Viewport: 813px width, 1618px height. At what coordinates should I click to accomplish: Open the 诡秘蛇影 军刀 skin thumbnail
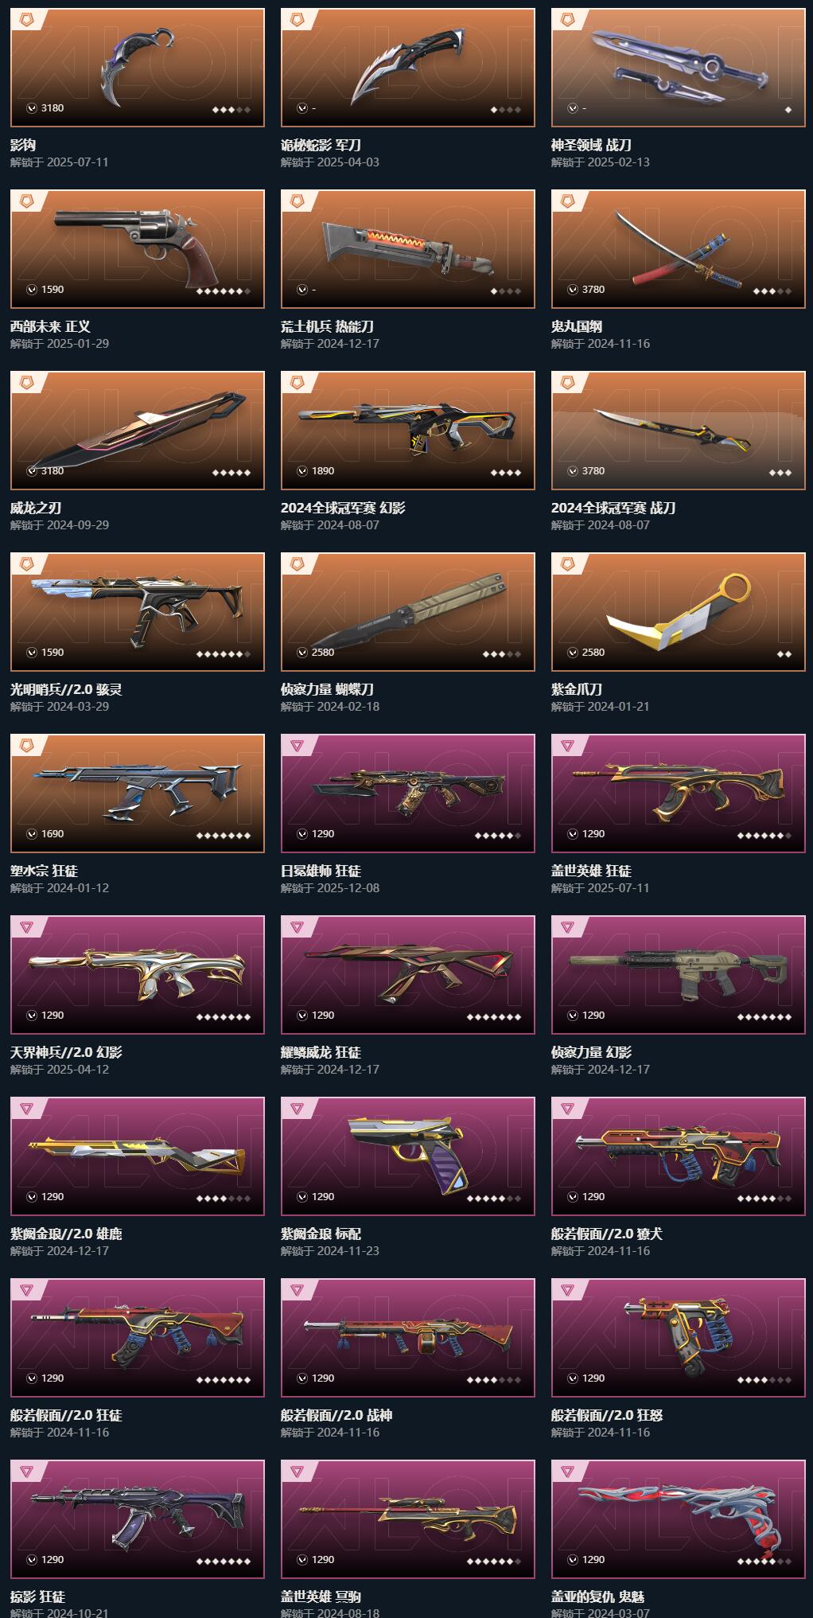pyautogui.click(x=407, y=68)
